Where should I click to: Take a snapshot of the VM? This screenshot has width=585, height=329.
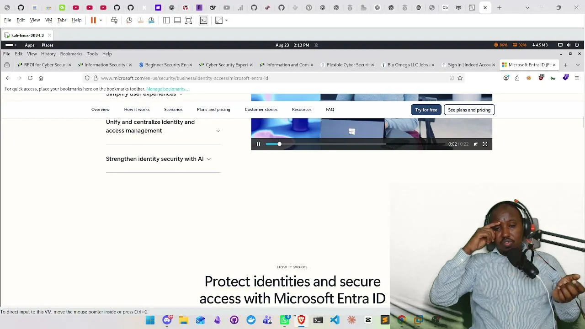point(129,20)
